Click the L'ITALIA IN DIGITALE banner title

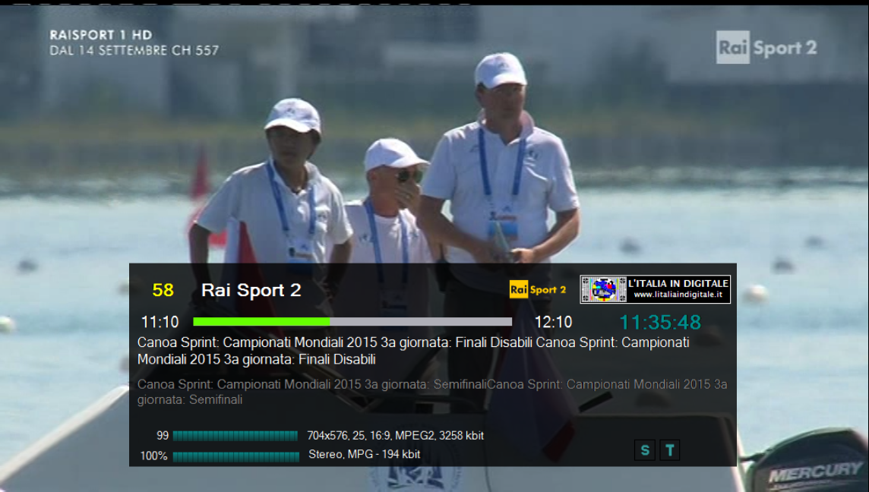coord(678,283)
